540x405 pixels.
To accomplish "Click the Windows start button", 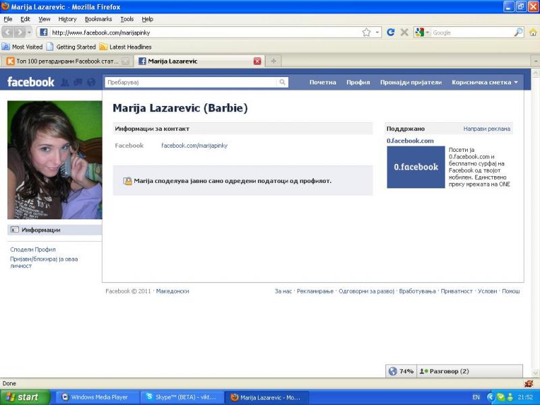I will click(25, 397).
